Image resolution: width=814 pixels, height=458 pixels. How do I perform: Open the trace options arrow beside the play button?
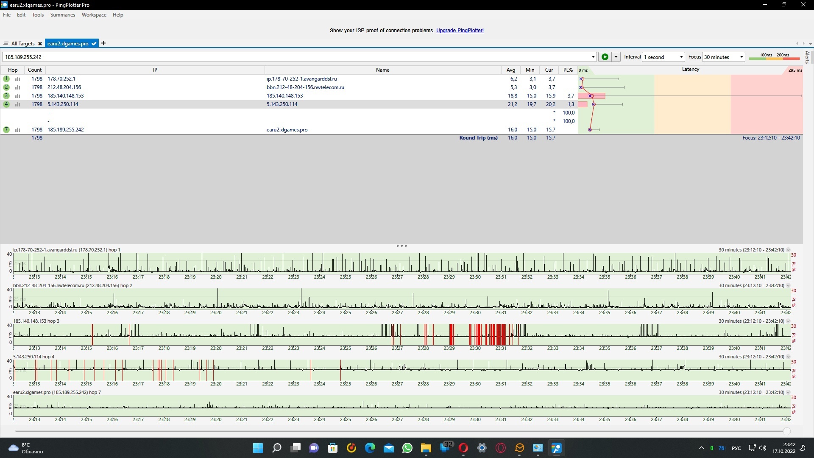tap(616, 57)
